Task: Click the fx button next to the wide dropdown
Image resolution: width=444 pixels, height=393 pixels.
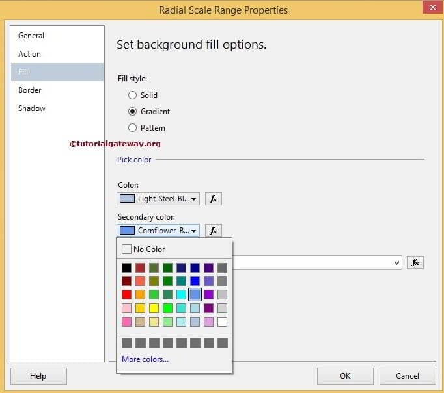Action: (x=415, y=262)
